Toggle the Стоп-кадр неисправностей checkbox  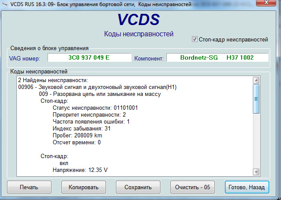coord(195,39)
